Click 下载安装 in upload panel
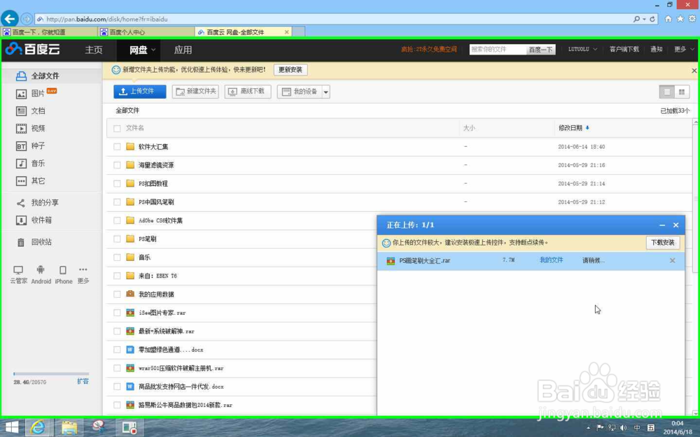700x437 pixels. [663, 243]
